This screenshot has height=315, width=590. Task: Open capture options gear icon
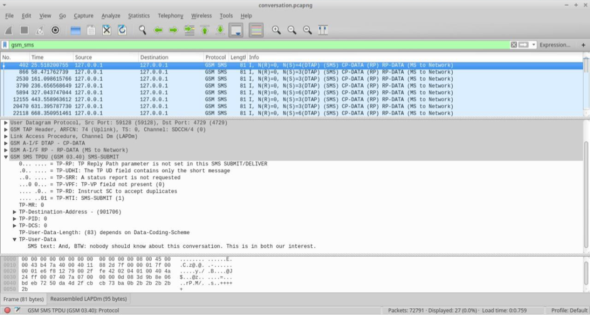[x=55, y=31]
